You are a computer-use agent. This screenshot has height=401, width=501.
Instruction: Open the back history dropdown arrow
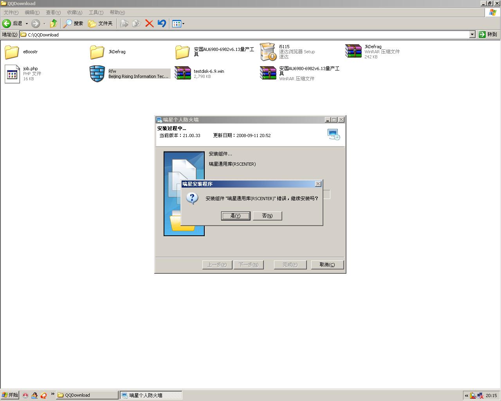[x=27, y=23]
